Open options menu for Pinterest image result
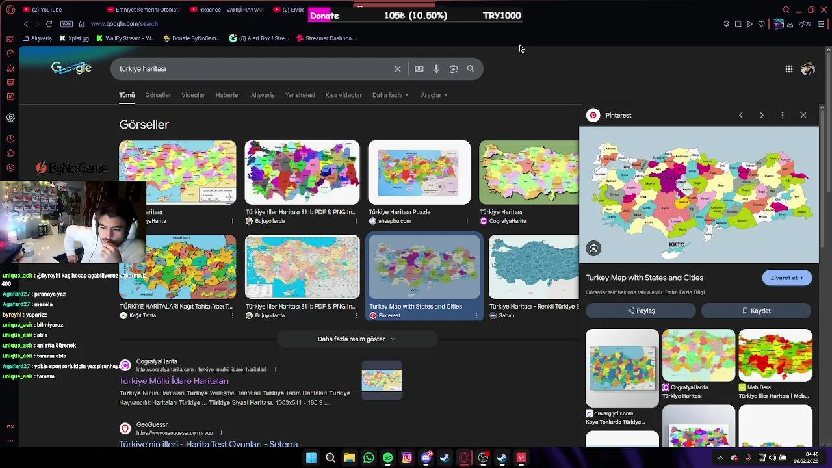 476,315
